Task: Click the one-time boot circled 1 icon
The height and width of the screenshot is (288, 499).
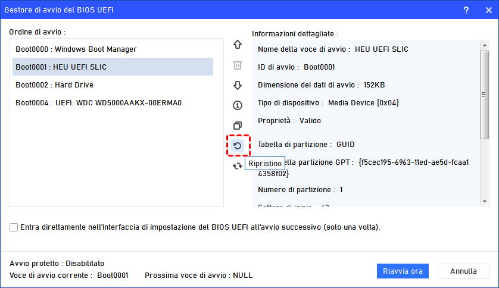Action: coord(238,105)
